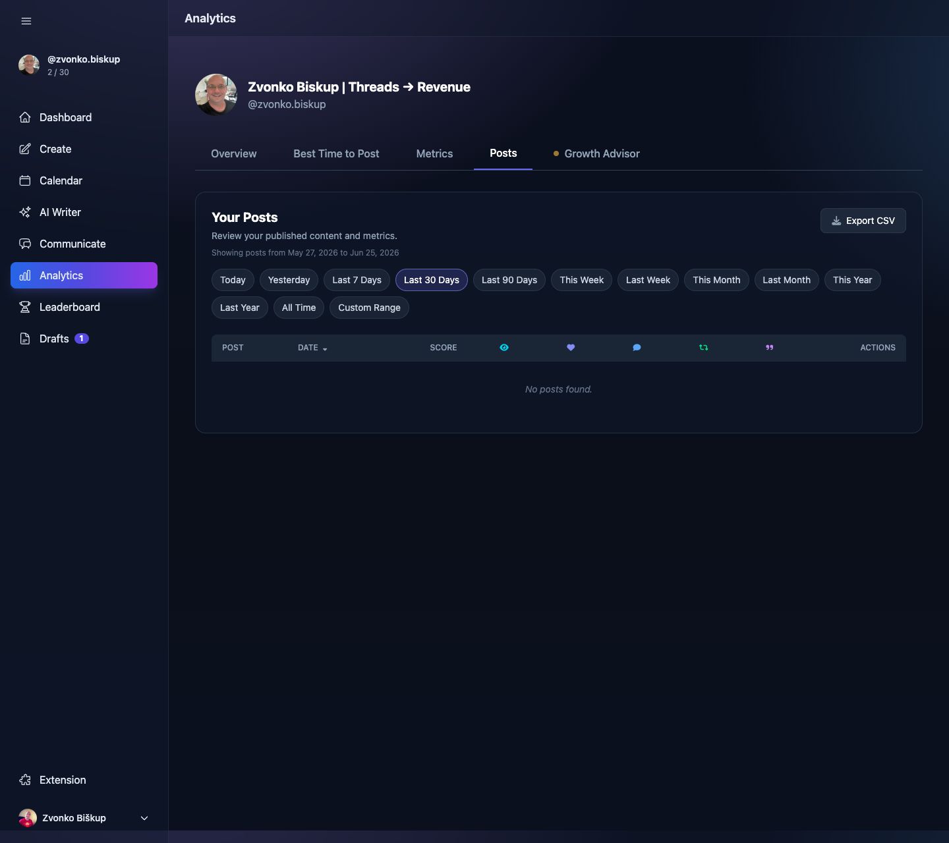The image size is (949, 843).
Task: Open AI Writer in the sidebar
Action: click(x=84, y=212)
